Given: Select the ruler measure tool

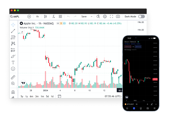Looking at the screenshot, I should [x=13, y=77].
